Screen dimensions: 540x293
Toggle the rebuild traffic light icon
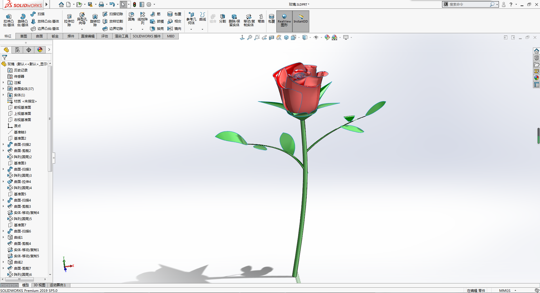(x=135, y=5)
